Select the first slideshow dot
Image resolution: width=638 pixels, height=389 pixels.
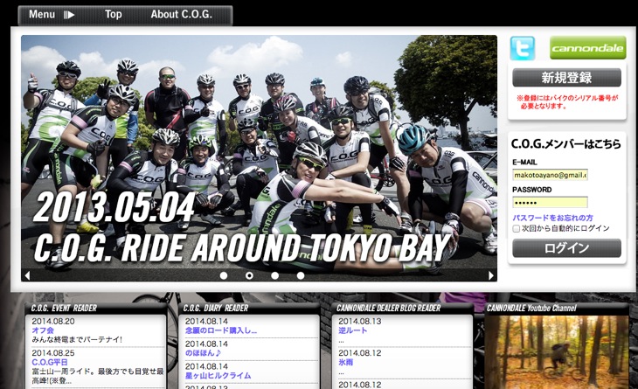pos(224,275)
